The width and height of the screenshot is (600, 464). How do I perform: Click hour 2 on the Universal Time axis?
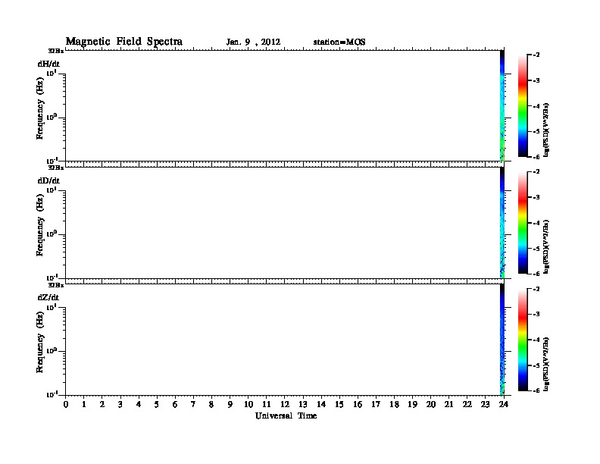[x=102, y=404]
